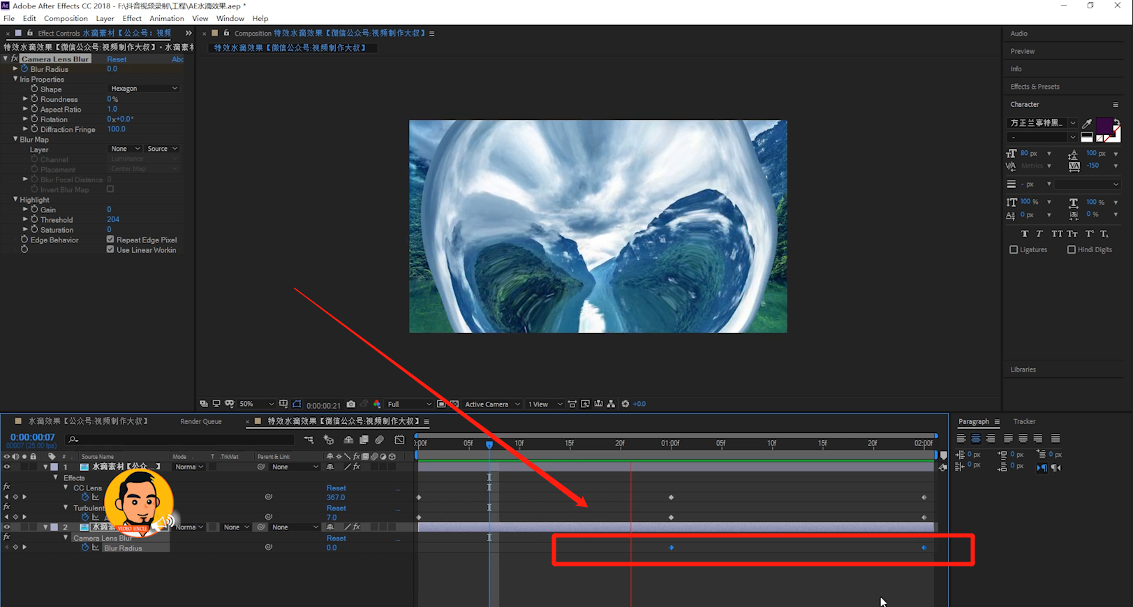Collapse layer 1 twirl arrow in timeline

coord(46,467)
